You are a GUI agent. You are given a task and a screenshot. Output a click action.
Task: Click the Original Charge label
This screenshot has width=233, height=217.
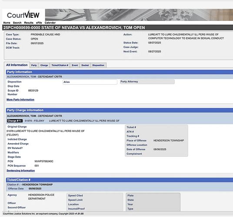(x=17, y=127)
